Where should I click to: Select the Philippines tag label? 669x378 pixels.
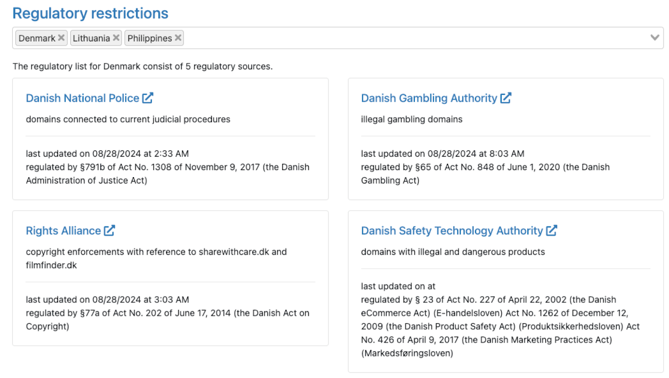150,38
